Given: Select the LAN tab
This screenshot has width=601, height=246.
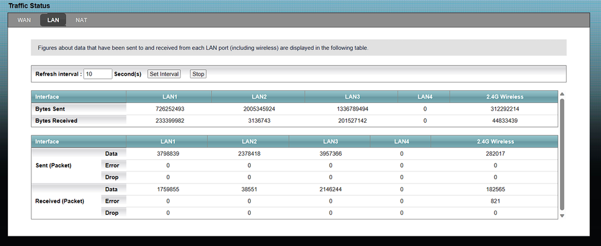Looking at the screenshot, I should [x=53, y=20].
